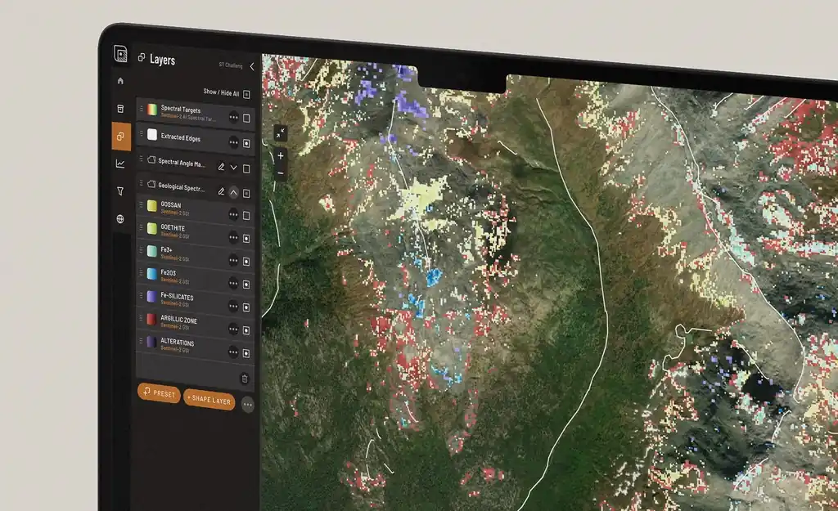The width and height of the screenshot is (838, 511).
Task: Open options menu for Spectral Targets layer
Action: coord(233,117)
